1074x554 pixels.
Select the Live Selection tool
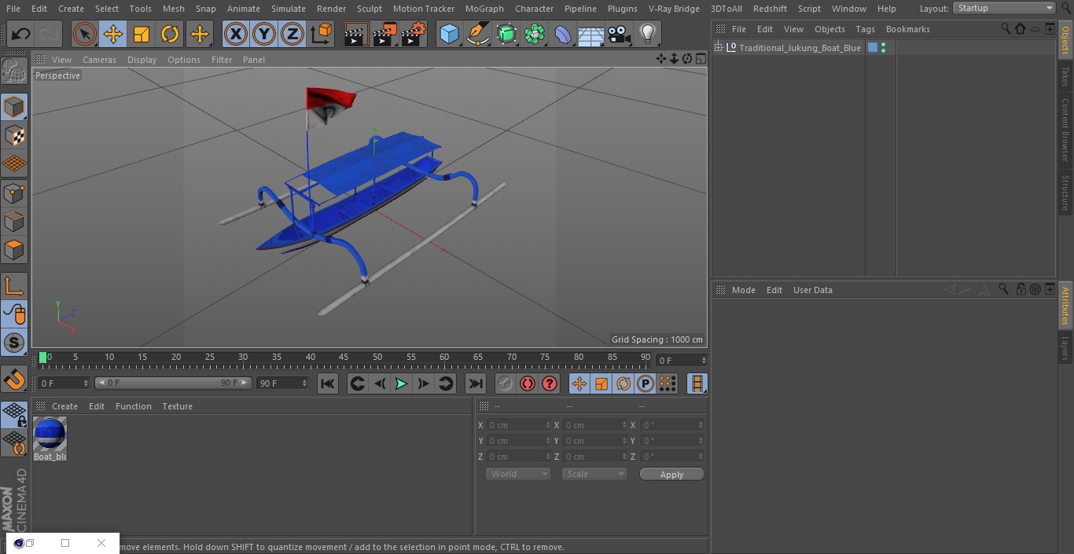tap(84, 35)
